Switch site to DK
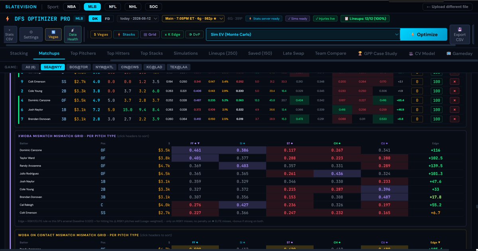This screenshot has width=478, height=251. pos(95,19)
